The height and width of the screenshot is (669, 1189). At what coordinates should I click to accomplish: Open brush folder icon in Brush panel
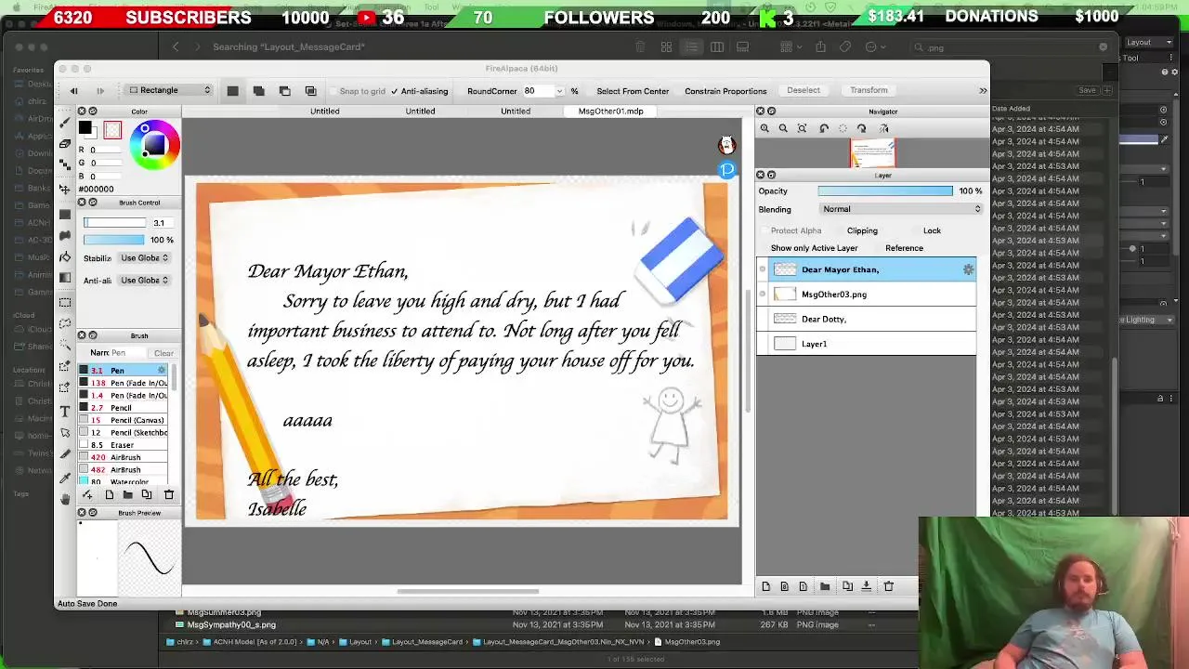click(x=127, y=494)
